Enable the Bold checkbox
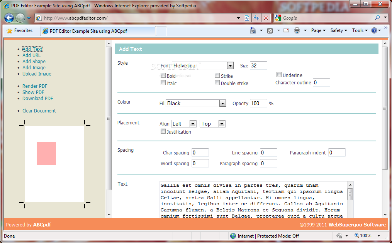 click(x=163, y=75)
